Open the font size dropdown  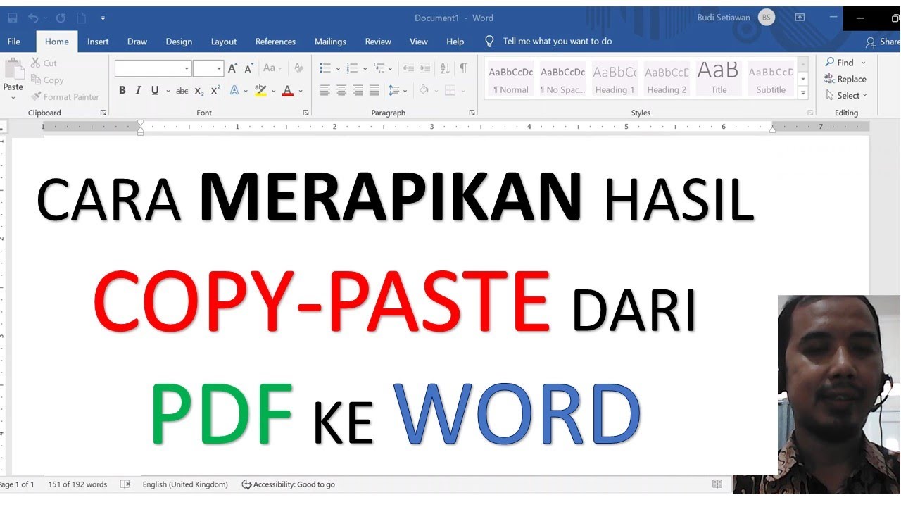219,68
